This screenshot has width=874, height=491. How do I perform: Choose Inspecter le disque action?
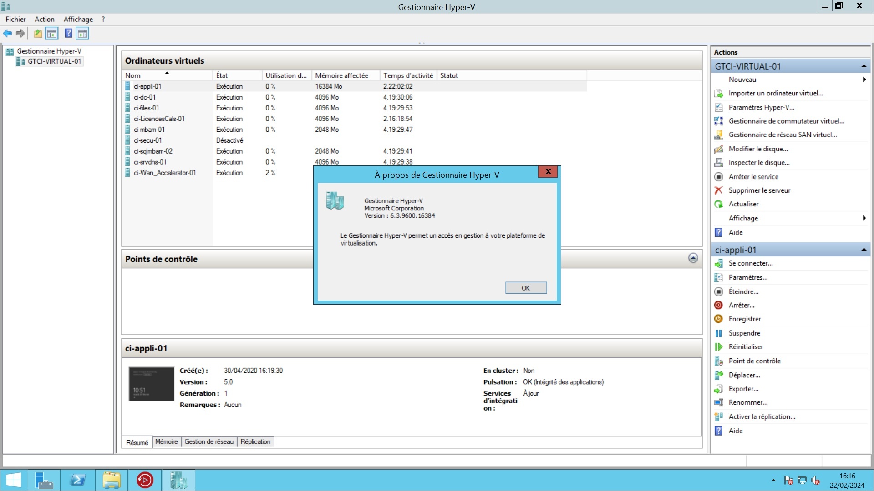click(x=759, y=162)
